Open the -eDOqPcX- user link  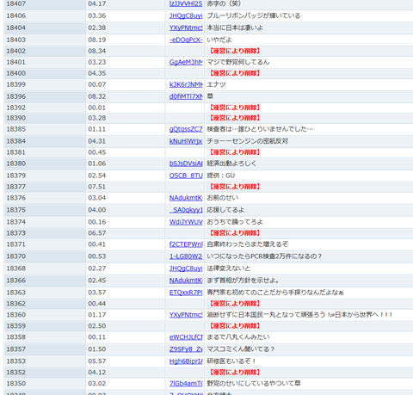point(186,40)
